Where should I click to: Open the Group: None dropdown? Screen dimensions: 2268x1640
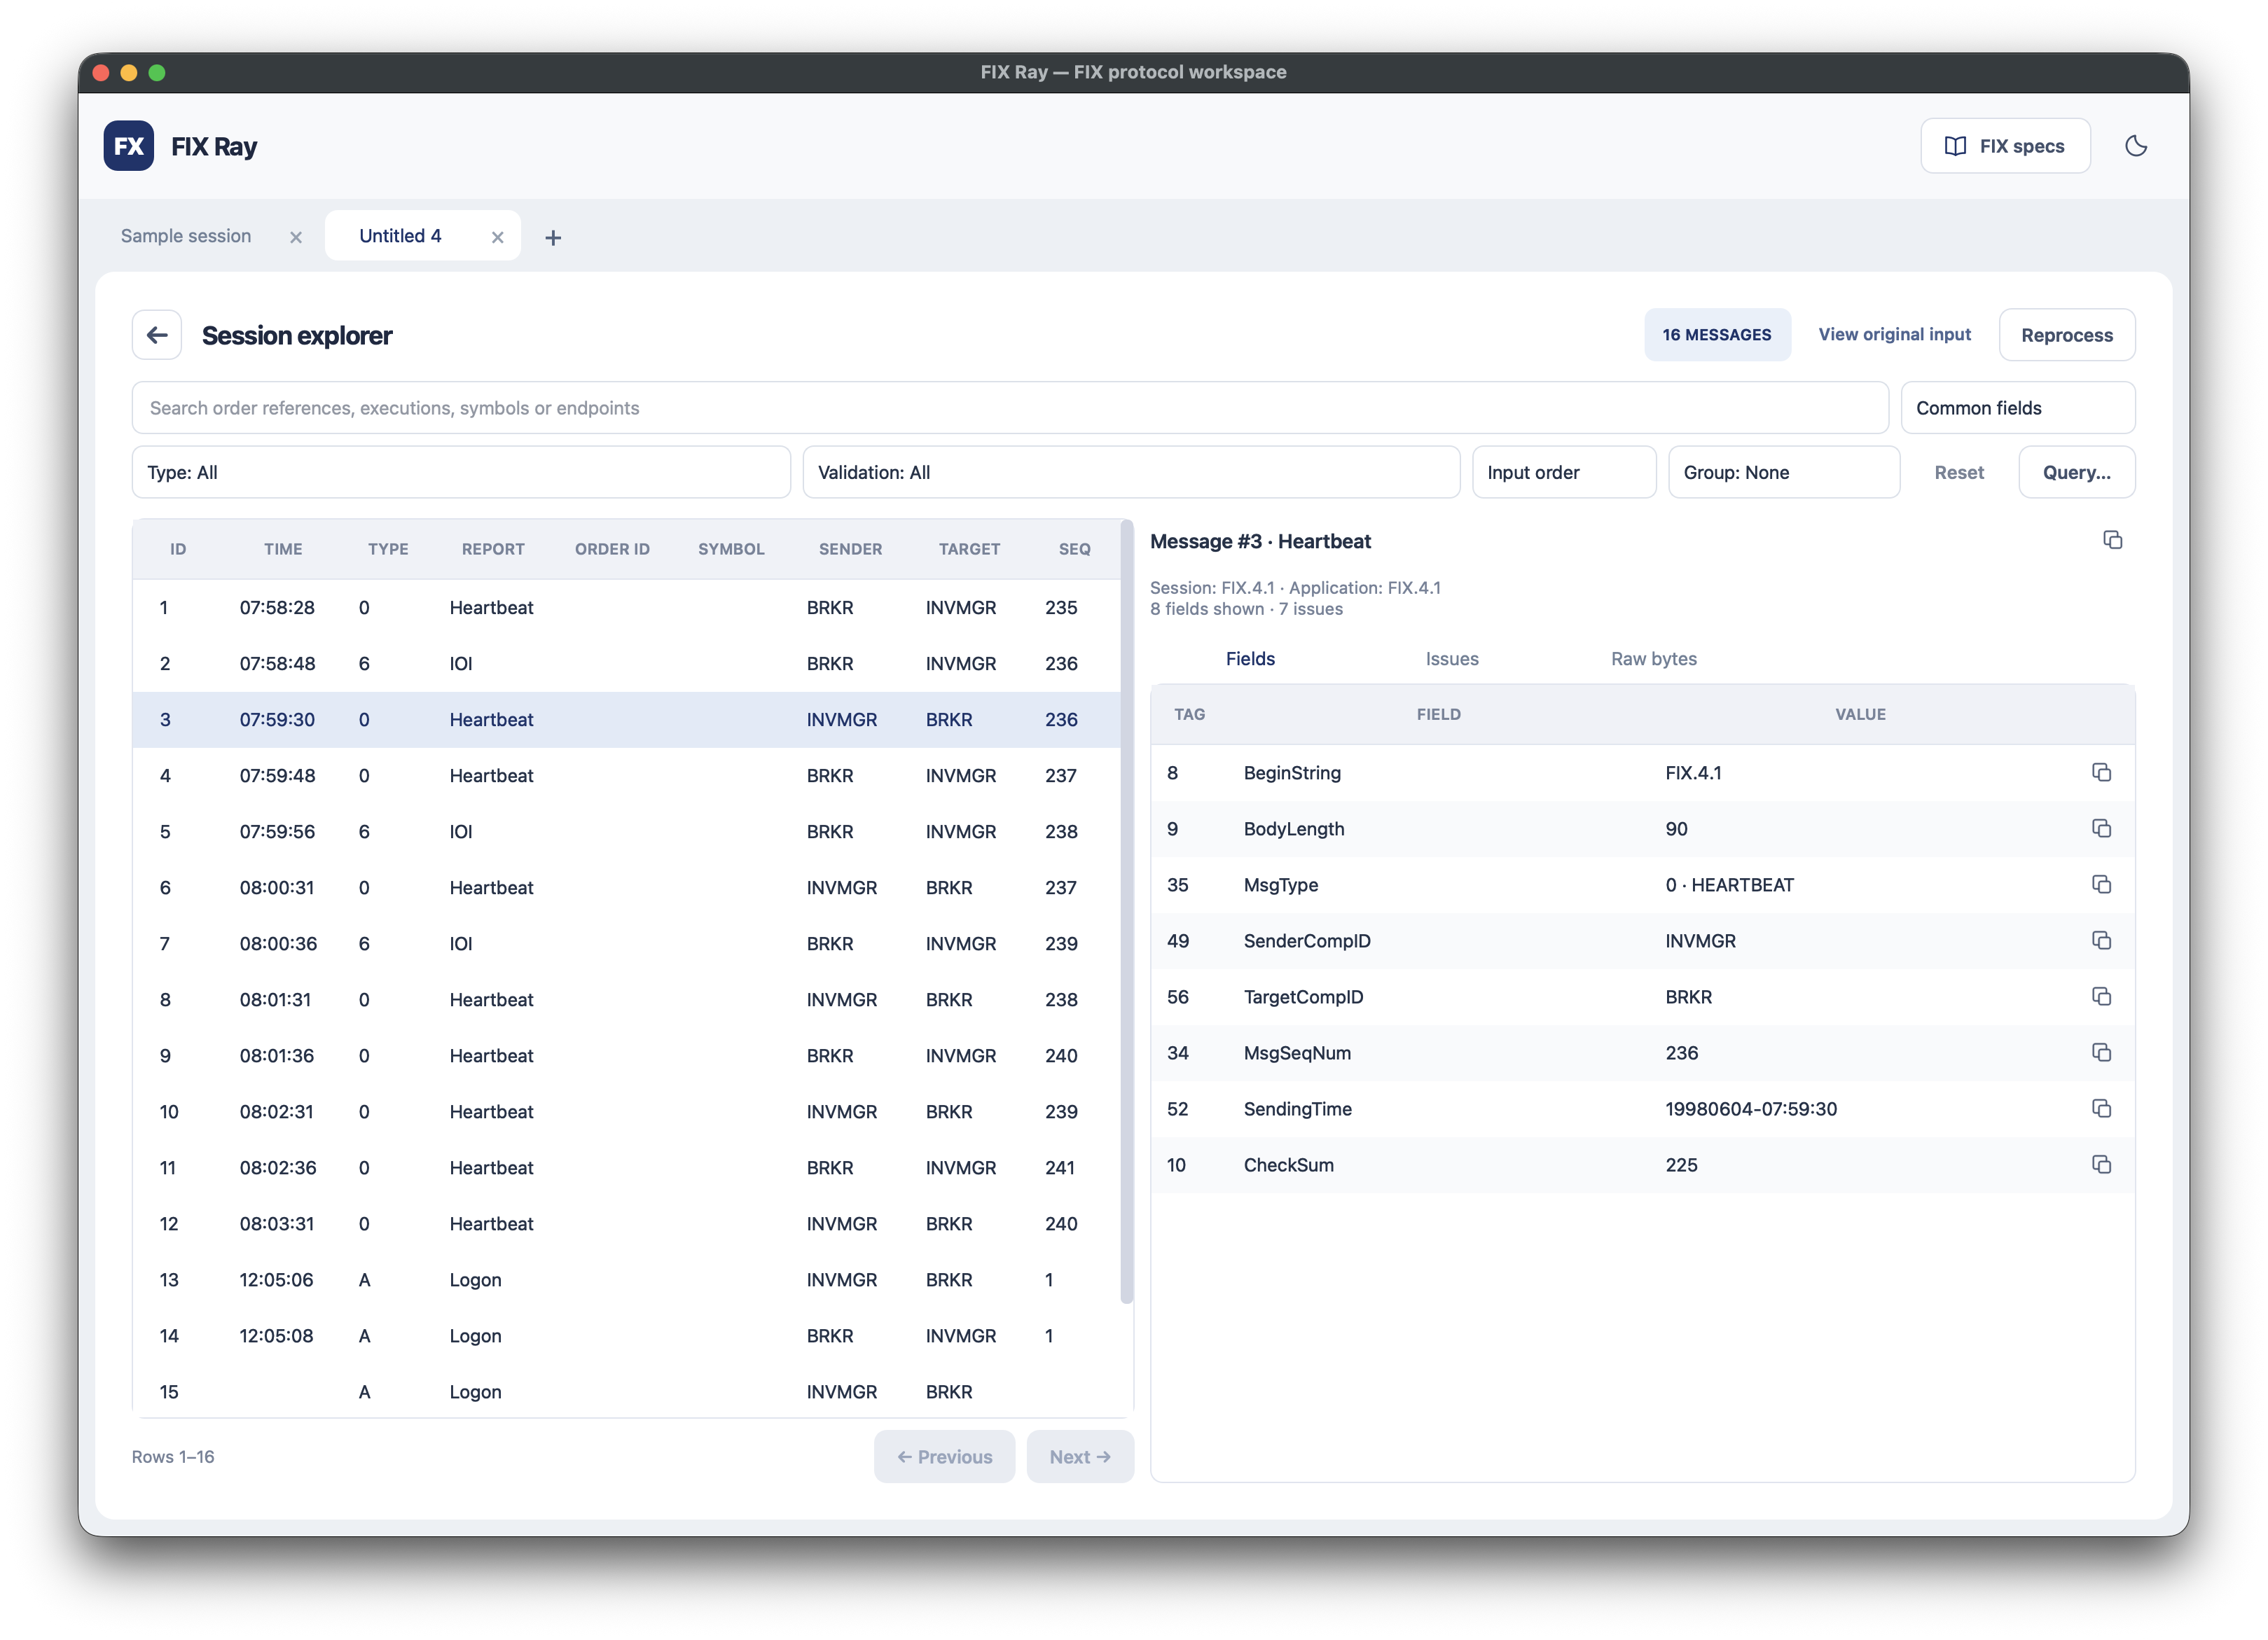click(x=1784, y=472)
